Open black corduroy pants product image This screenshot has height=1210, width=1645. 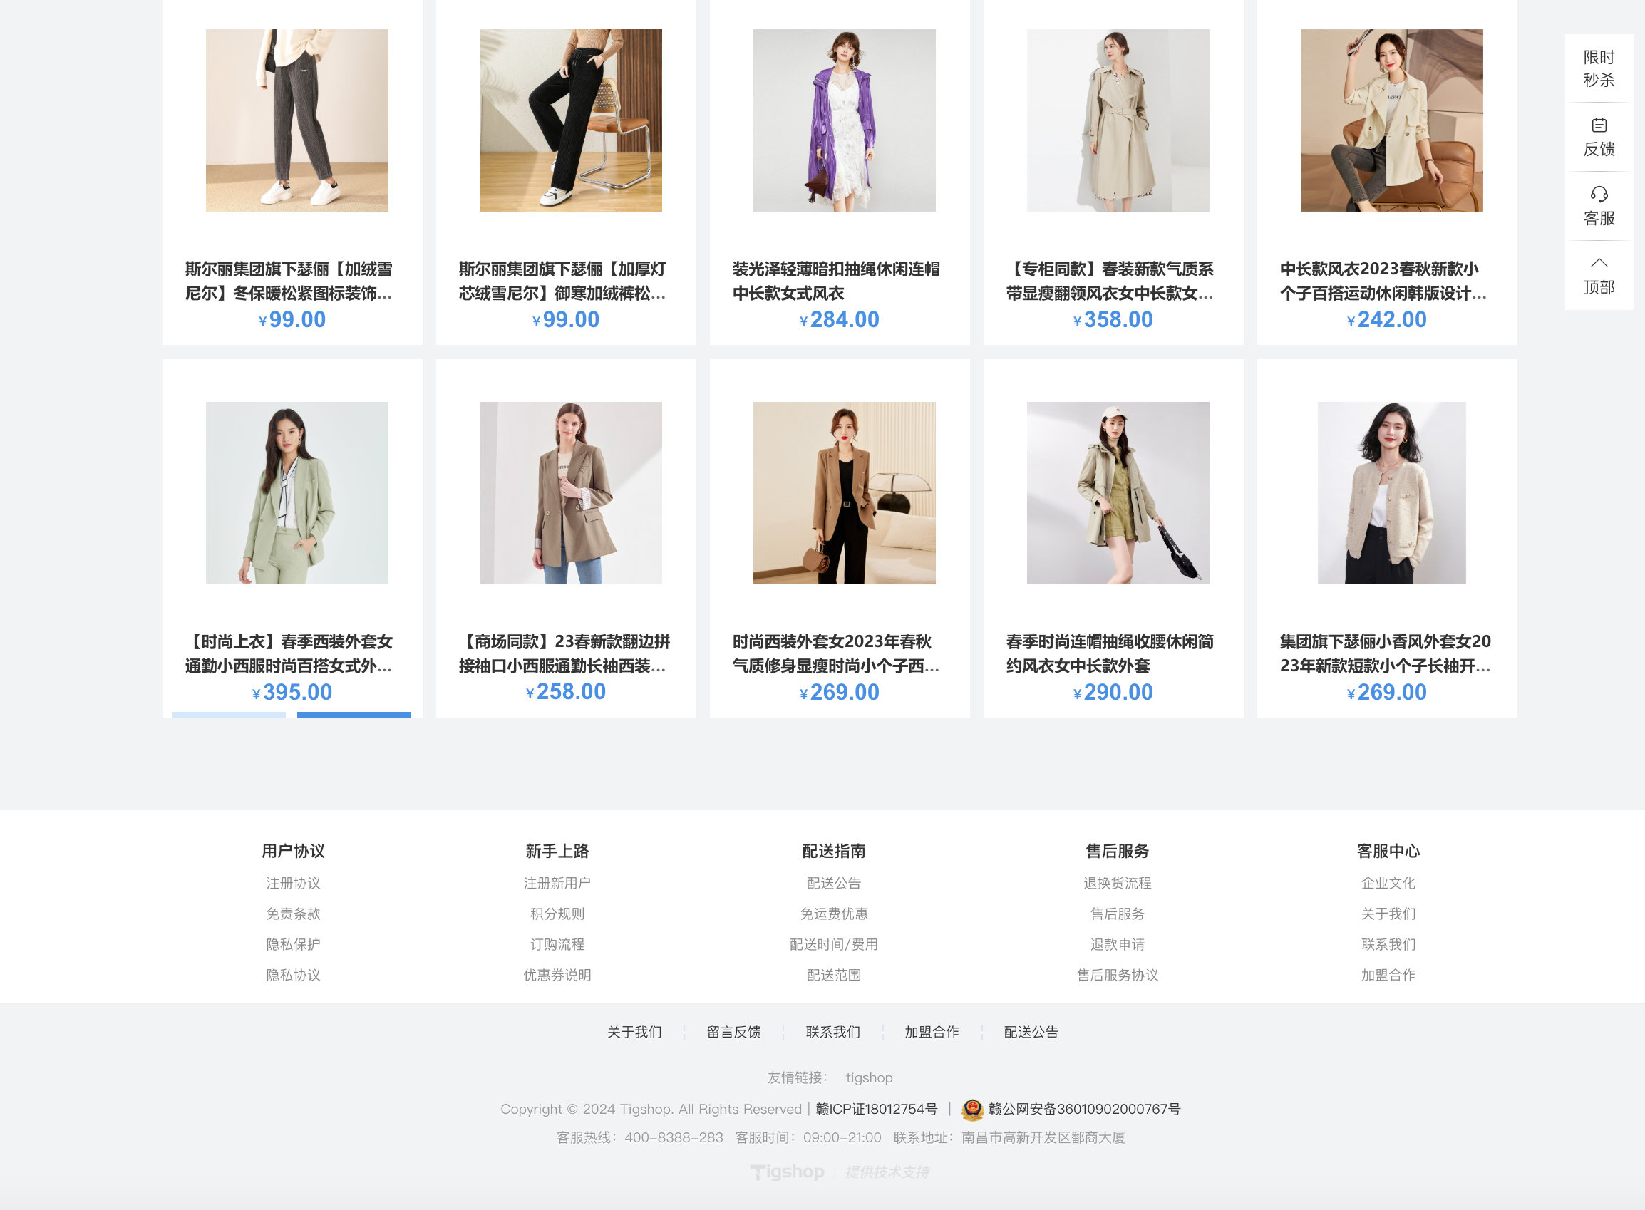coord(569,121)
